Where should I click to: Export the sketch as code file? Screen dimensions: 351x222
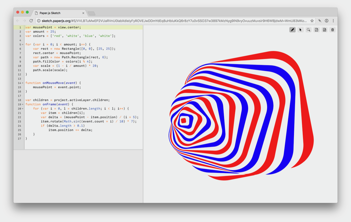point(324,30)
